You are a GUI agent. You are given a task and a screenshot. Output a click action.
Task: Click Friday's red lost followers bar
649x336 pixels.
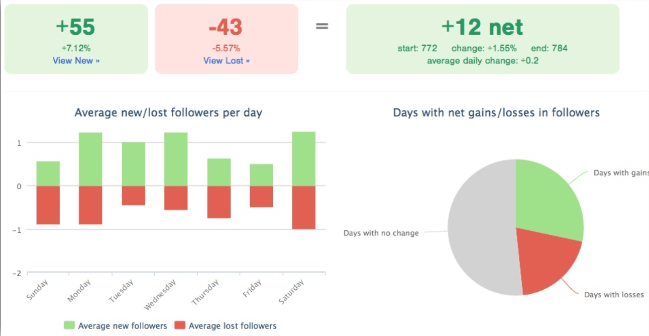pos(261,196)
